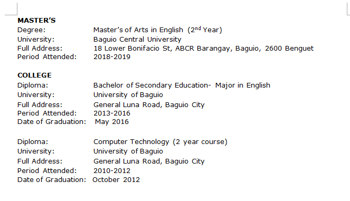Viewport: 350px width, 201px height.
Task: Place cursor in 'Master's of Arts in English'
Action: click(x=138, y=30)
